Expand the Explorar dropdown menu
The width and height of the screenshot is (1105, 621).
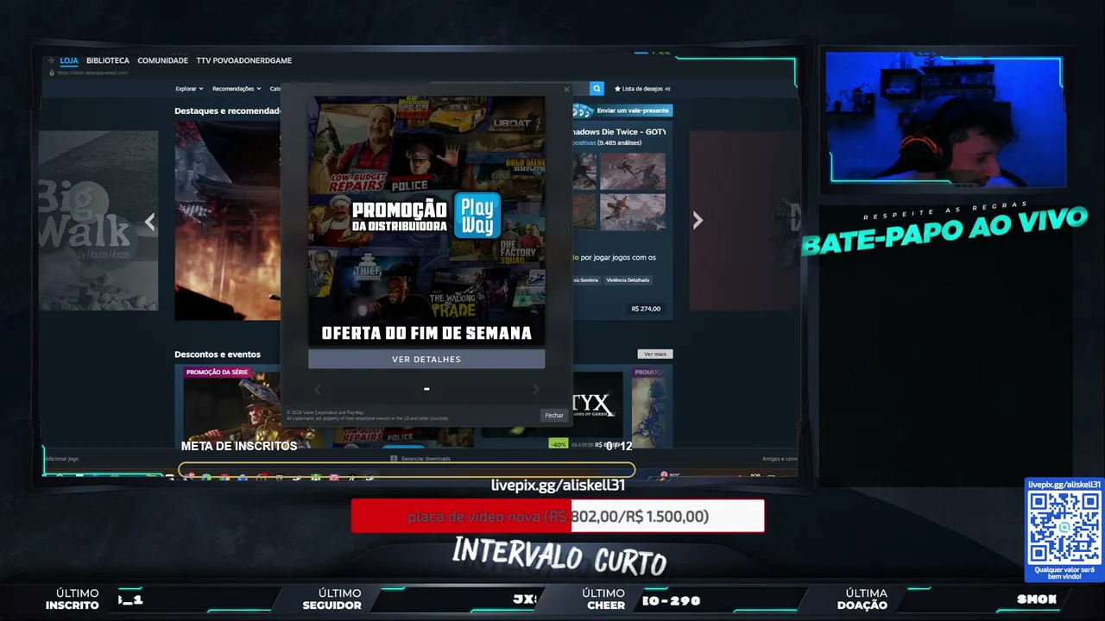189,89
